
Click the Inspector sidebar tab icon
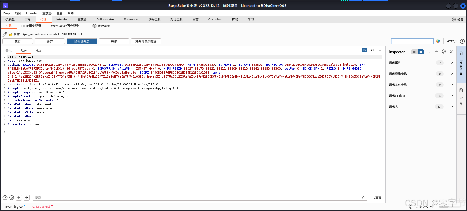461,53
